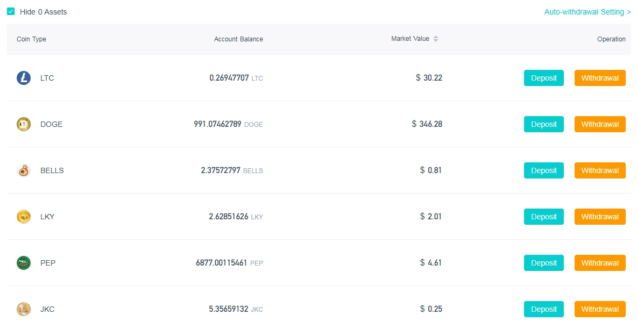The width and height of the screenshot is (637, 336).
Task: Click Withdrawal for LKY coin
Action: [600, 217]
